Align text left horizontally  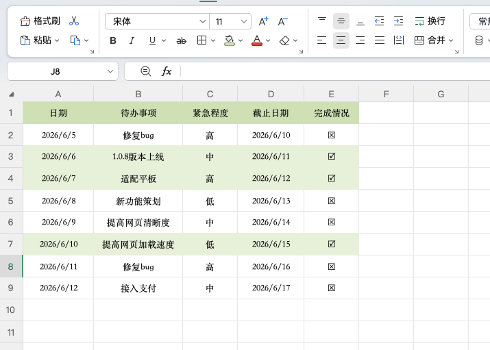pos(322,40)
